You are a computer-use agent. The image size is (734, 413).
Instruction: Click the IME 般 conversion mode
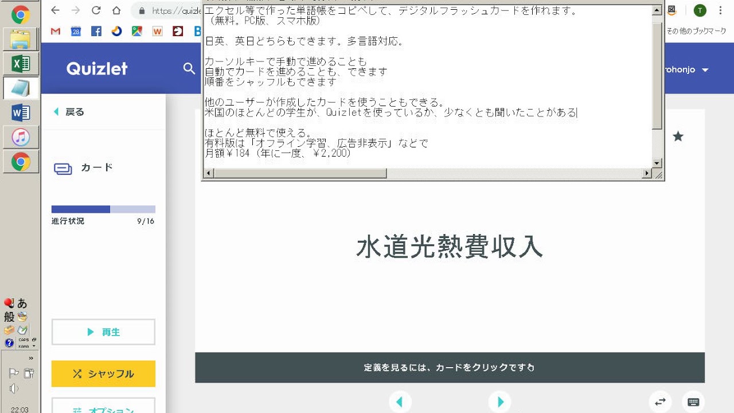(9, 317)
